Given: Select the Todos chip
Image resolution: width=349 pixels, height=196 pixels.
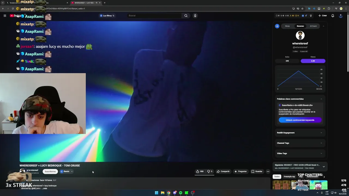Looking at the screenshot, I should tap(277, 177).
